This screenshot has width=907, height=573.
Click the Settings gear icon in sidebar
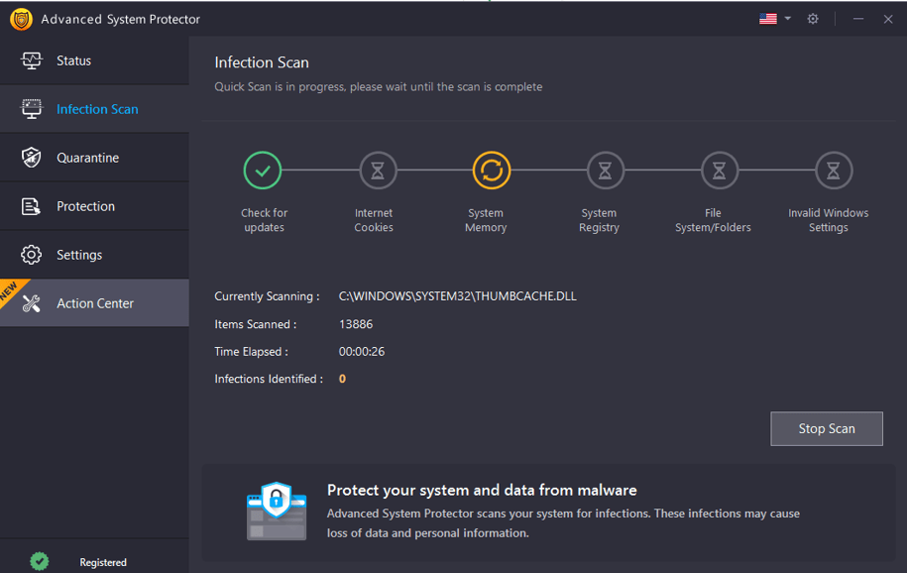coord(32,255)
